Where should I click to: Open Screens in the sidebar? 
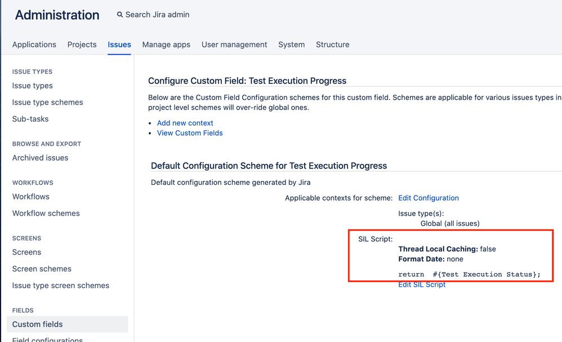(x=26, y=252)
